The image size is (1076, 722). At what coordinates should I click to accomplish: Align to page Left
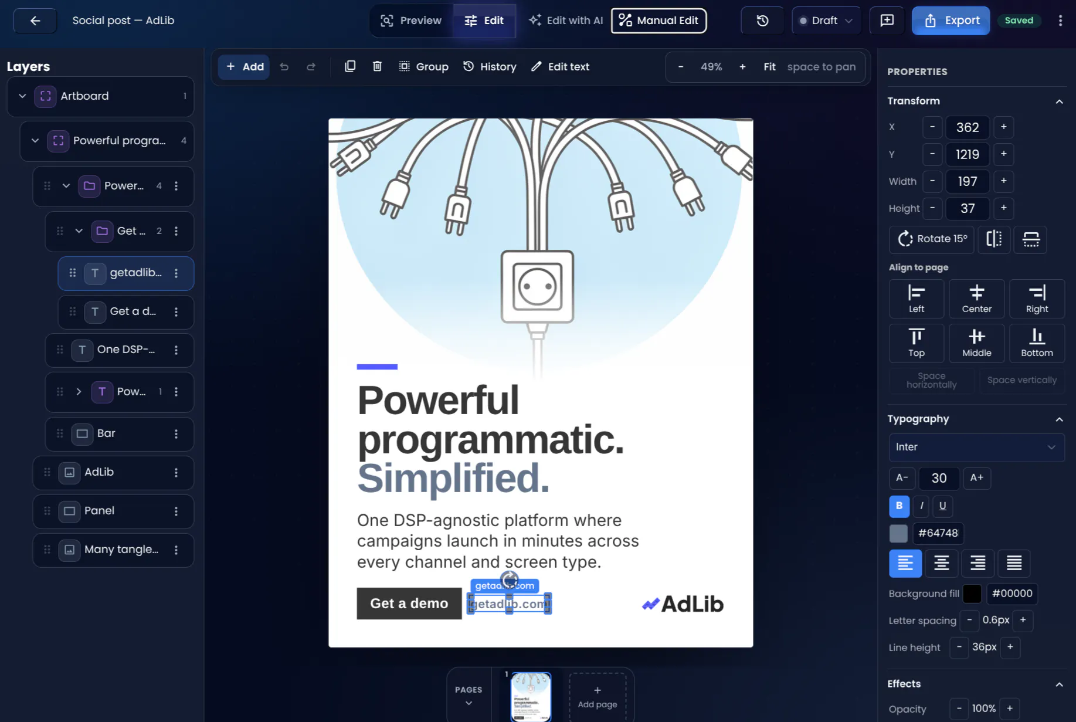[917, 299]
